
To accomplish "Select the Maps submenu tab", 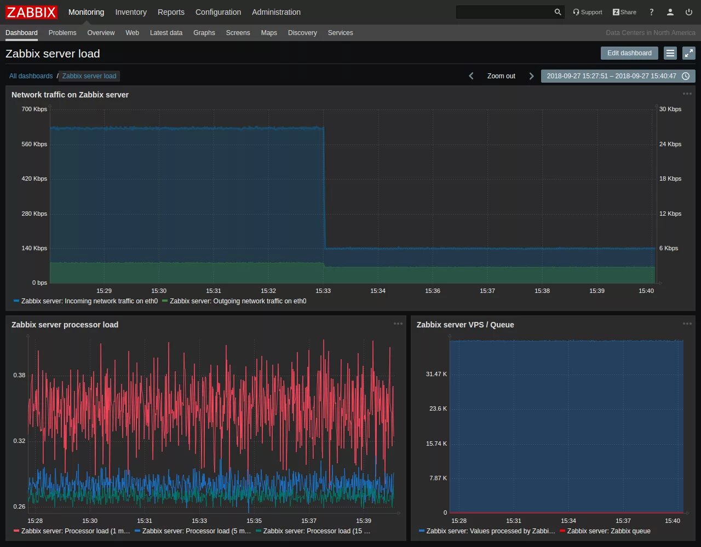I will pyautogui.click(x=269, y=33).
